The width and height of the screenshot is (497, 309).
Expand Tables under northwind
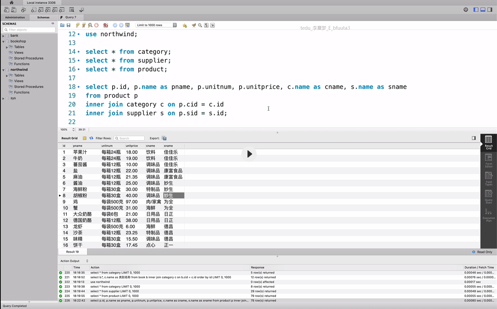[x=7, y=76]
